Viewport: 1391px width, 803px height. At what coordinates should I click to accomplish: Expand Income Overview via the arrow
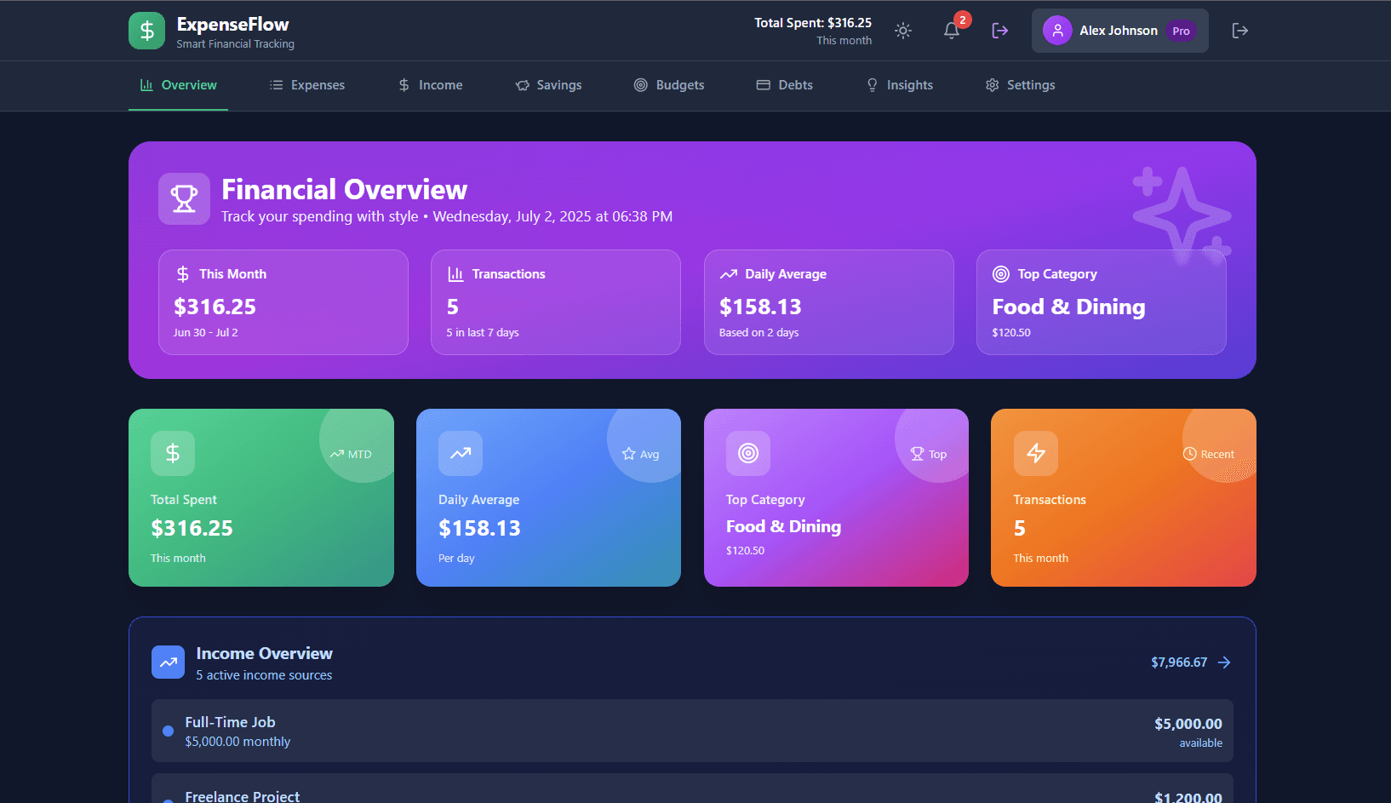click(1224, 662)
